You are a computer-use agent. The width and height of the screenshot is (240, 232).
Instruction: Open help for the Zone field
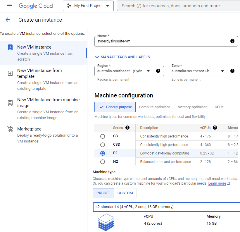coord(232,71)
